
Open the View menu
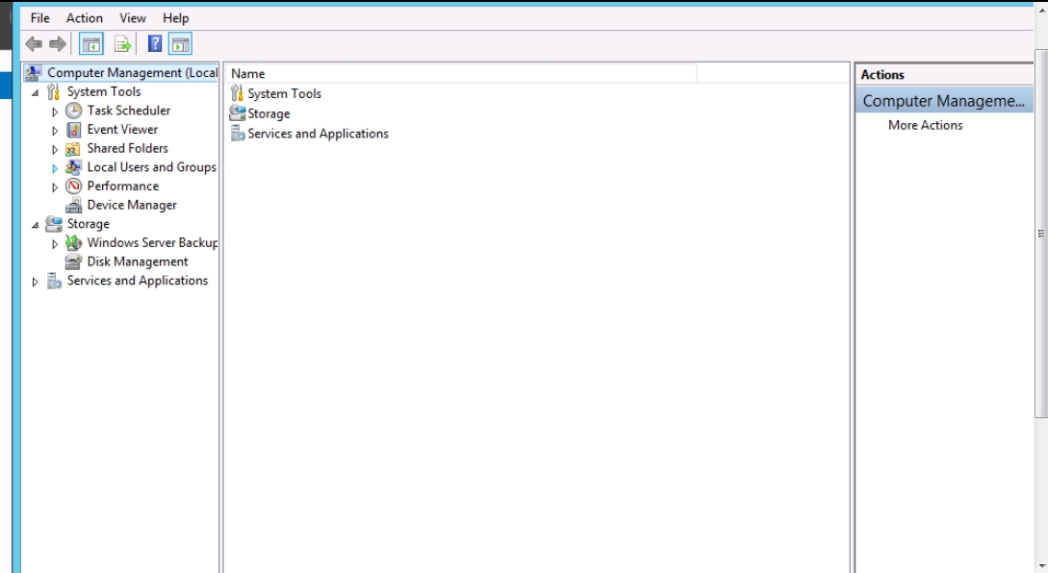(133, 18)
